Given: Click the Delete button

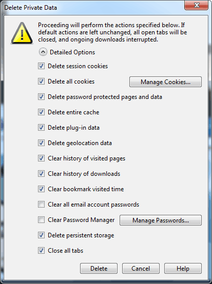Looking at the screenshot, I should [x=99, y=269].
